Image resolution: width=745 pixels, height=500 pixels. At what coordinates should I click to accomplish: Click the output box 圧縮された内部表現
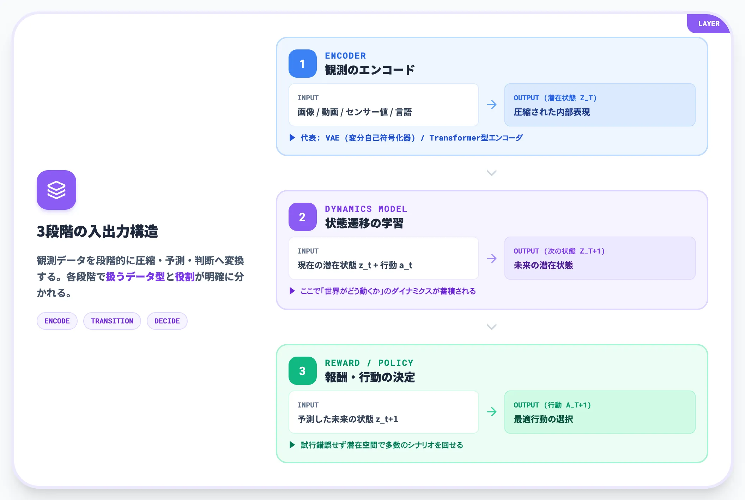600,105
